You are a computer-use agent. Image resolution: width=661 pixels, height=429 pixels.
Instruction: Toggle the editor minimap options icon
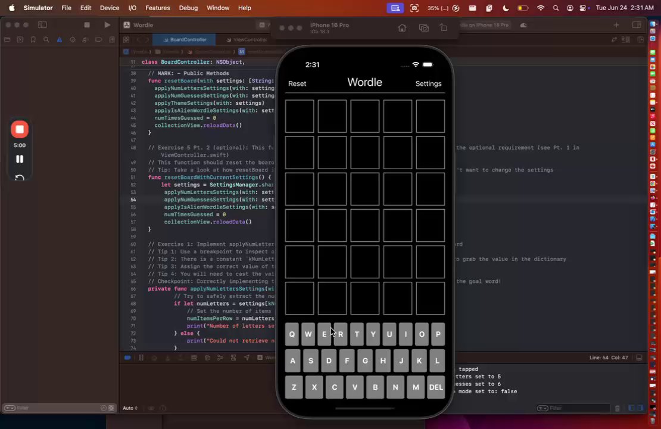(x=626, y=40)
